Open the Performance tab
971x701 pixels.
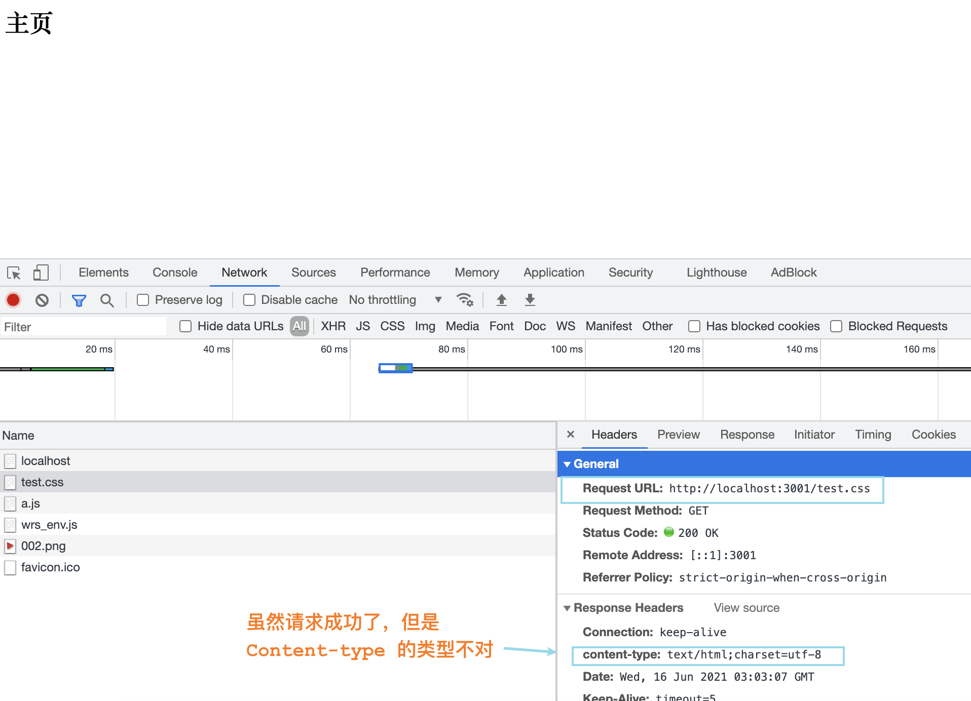[x=395, y=272]
